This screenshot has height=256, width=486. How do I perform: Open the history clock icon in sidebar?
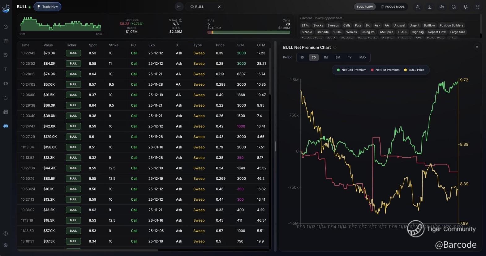tap(6, 55)
